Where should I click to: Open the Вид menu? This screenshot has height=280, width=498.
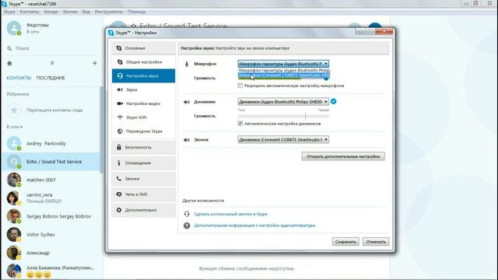(86, 12)
